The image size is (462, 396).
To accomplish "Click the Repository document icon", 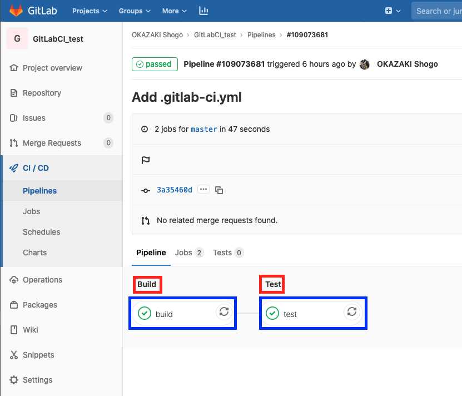I will (x=14, y=93).
